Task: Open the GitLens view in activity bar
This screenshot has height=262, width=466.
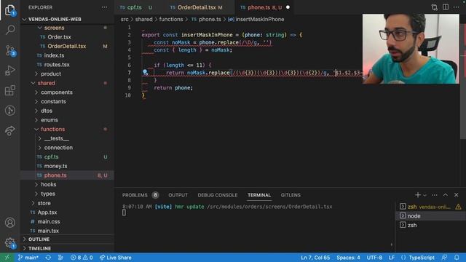Action: (x=10, y=111)
